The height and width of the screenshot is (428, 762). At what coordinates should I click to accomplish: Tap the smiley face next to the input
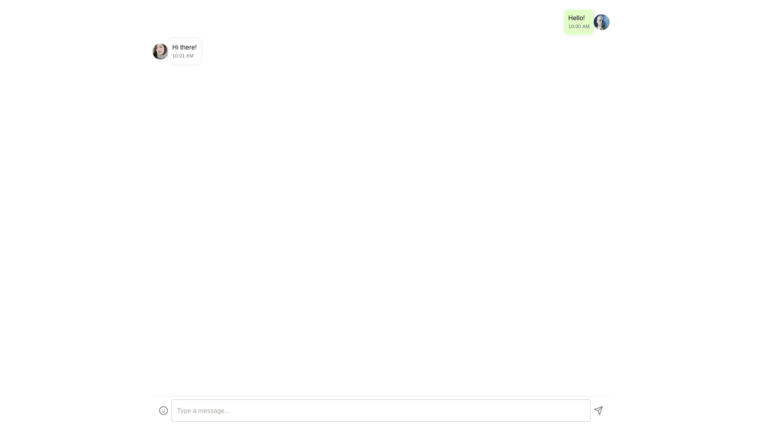(x=164, y=411)
